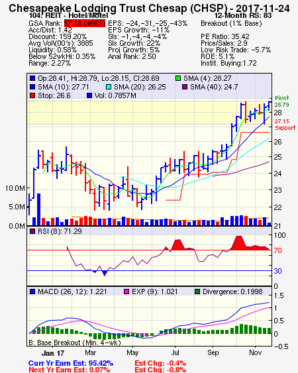Click the magenta EXP (9) legend swatch
298x373 pixels.
point(126,292)
